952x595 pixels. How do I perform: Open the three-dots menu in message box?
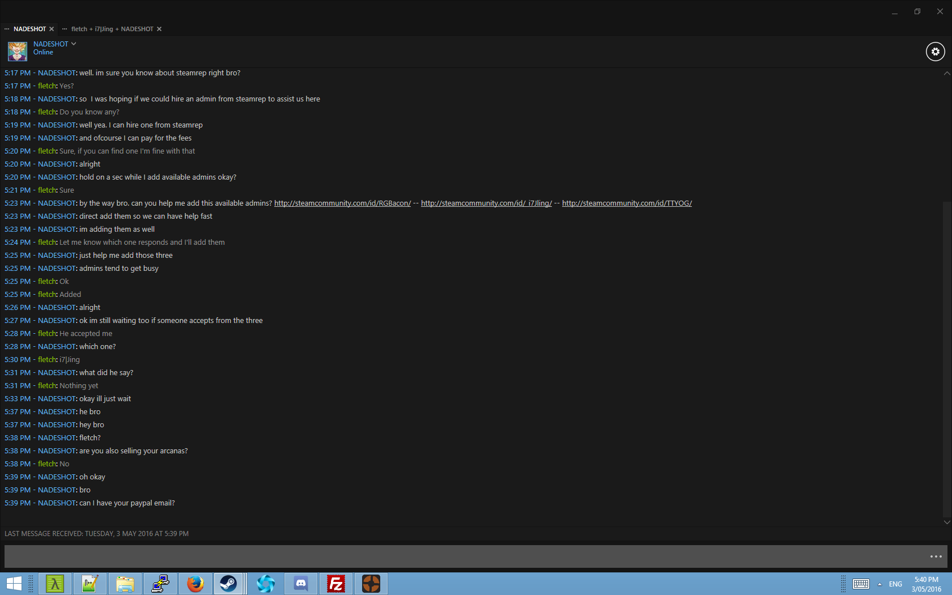(x=936, y=556)
